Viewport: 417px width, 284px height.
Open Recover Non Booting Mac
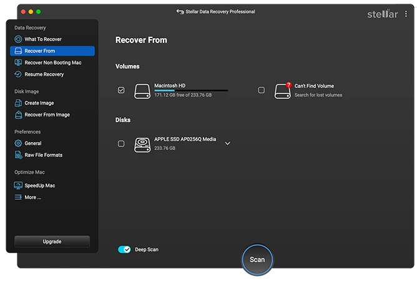pyautogui.click(x=52, y=63)
